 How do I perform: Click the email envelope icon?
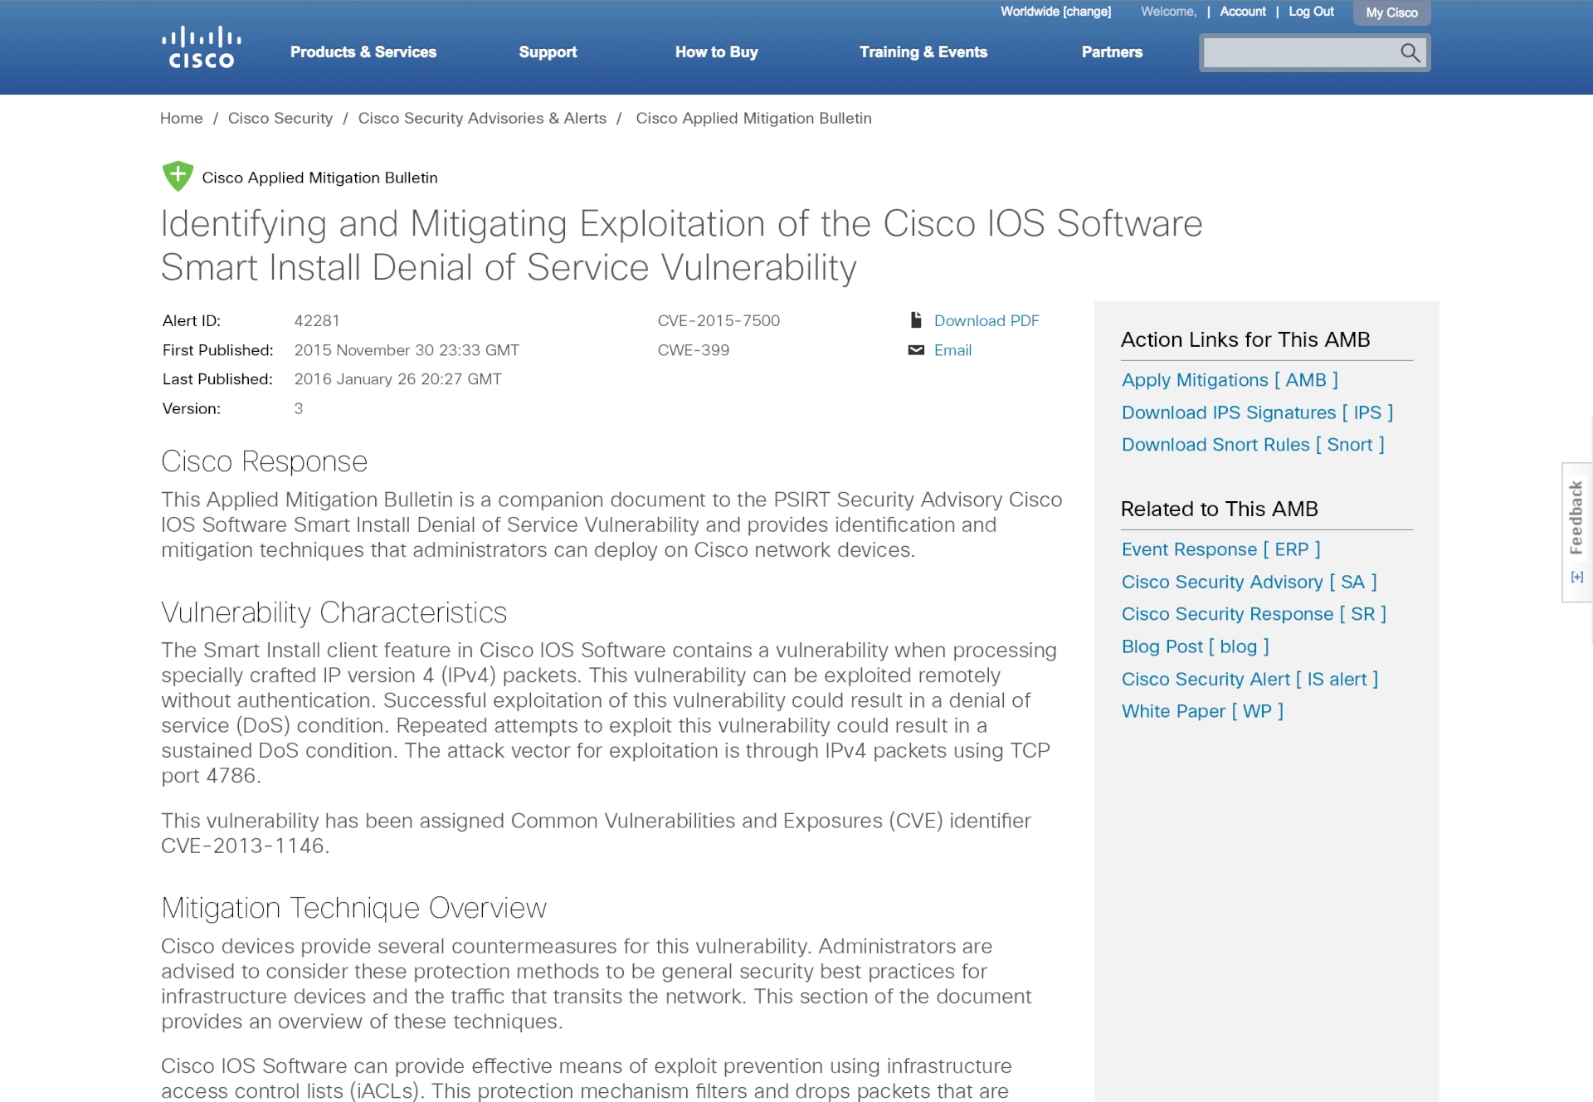[x=916, y=350]
